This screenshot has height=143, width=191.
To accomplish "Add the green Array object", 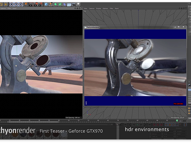I will [x=60, y=4].
